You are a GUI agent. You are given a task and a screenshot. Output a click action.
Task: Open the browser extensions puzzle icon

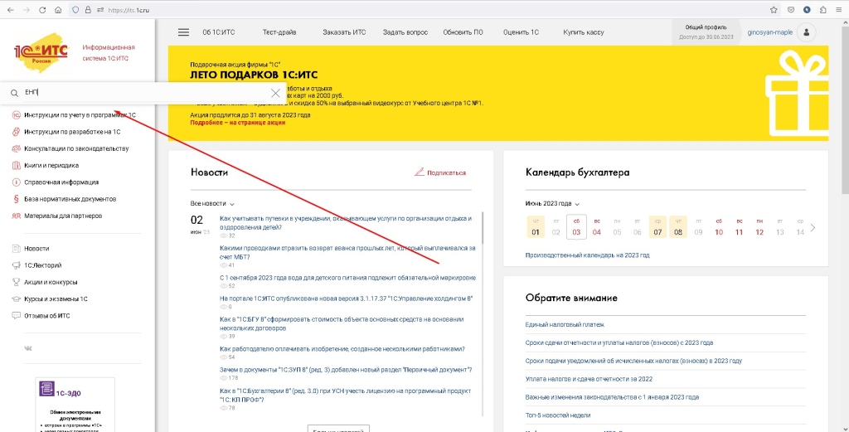[823, 10]
